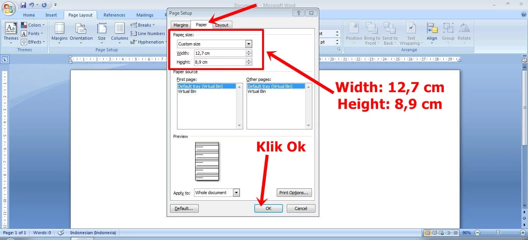Image resolution: width=528 pixels, height=240 pixels.
Task: Open Text Wrapping options
Action: [x=411, y=33]
